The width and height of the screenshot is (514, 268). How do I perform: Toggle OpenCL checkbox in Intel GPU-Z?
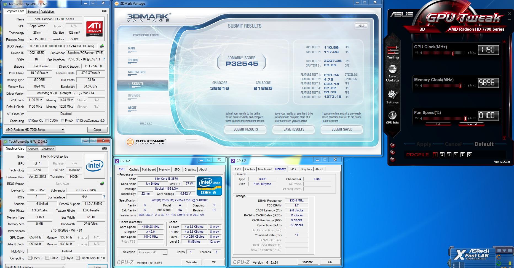click(x=30, y=258)
